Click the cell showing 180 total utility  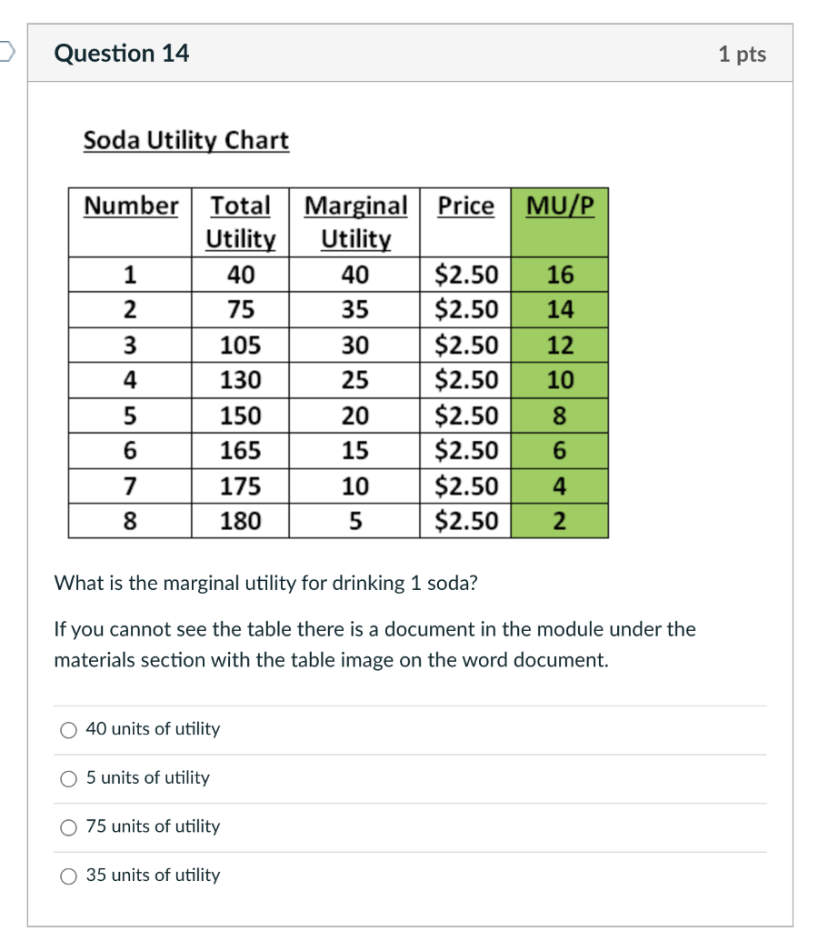(x=240, y=521)
